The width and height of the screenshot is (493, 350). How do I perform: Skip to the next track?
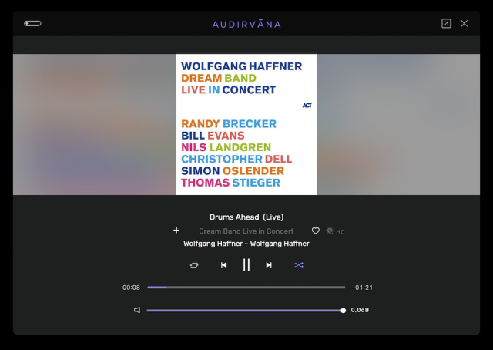coord(269,265)
